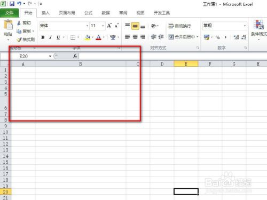The width and height of the screenshot is (267, 200).
Task: Click the accounting number format icon
Action: click(207, 37)
